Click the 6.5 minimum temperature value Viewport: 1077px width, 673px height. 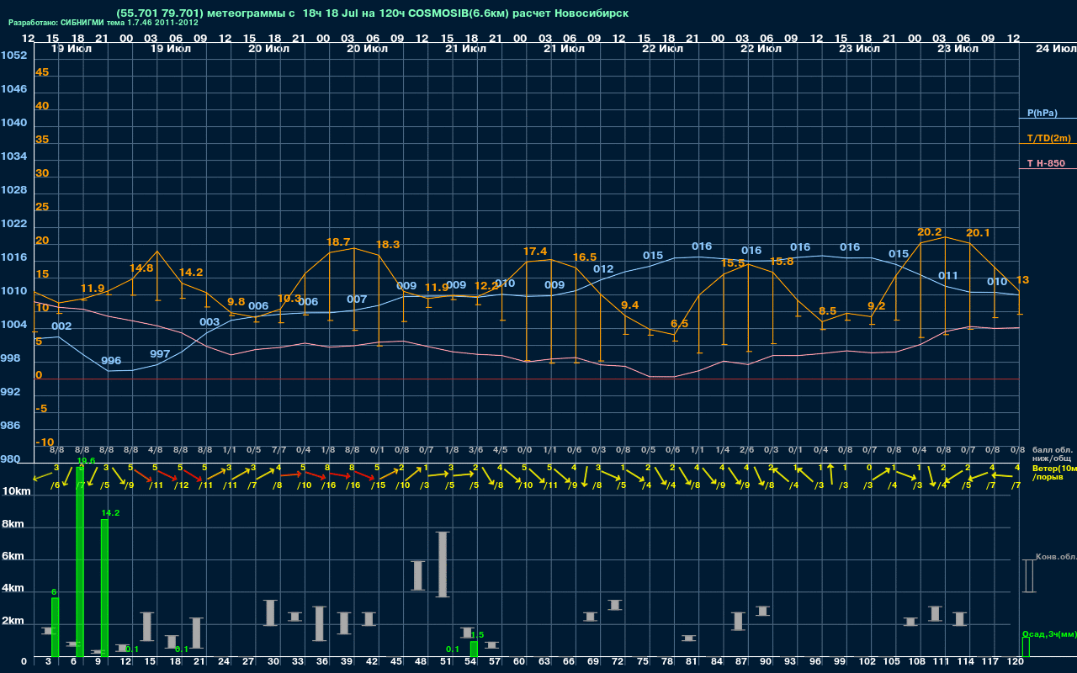[679, 324]
